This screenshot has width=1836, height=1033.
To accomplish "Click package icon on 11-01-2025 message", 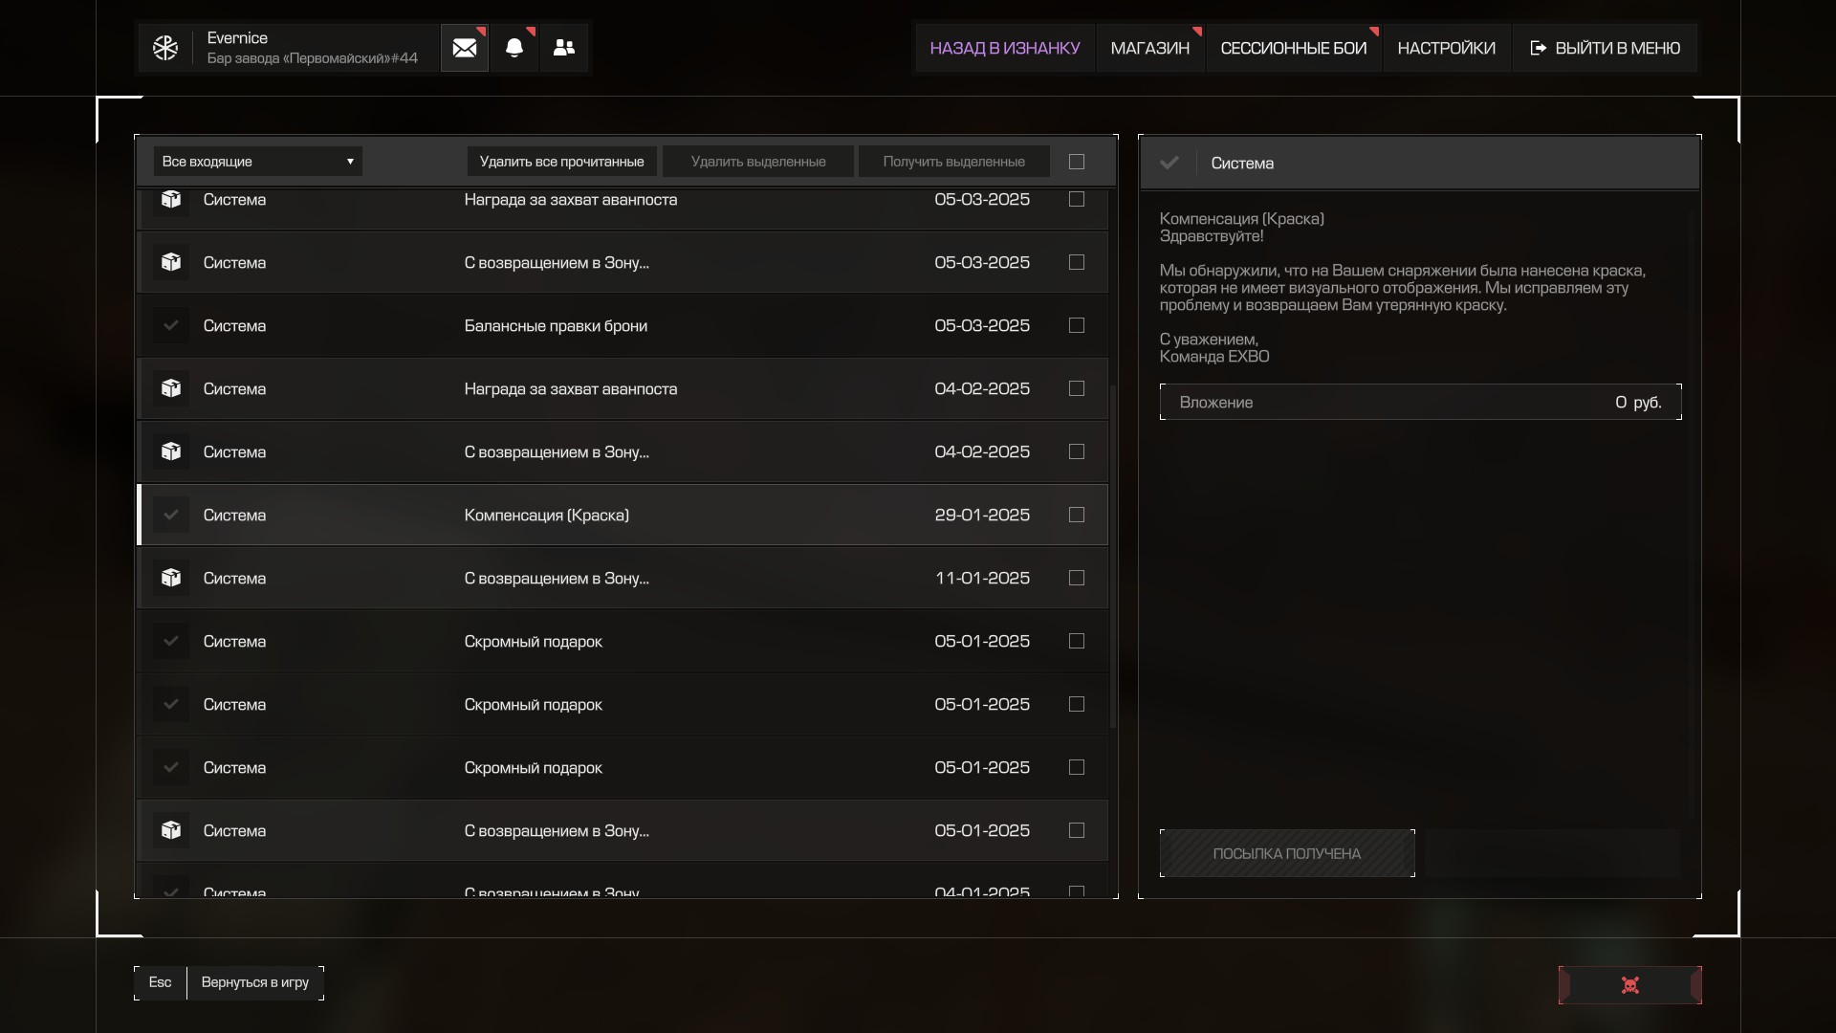I will click(171, 578).
